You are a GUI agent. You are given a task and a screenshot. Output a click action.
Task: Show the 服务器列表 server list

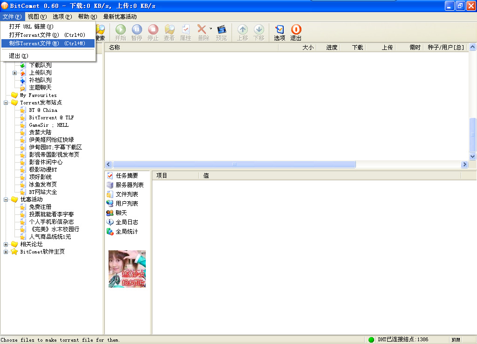[129, 185]
